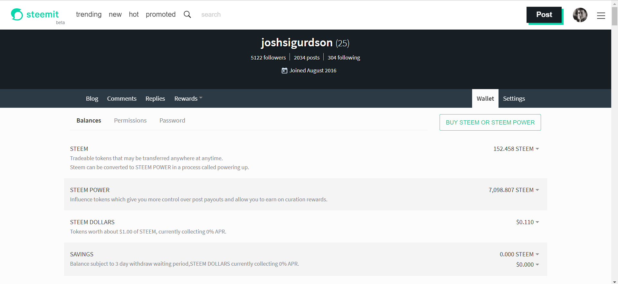This screenshot has width=618, height=284.
Task: Open the Permissions sub-tab
Action: pyautogui.click(x=130, y=120)
